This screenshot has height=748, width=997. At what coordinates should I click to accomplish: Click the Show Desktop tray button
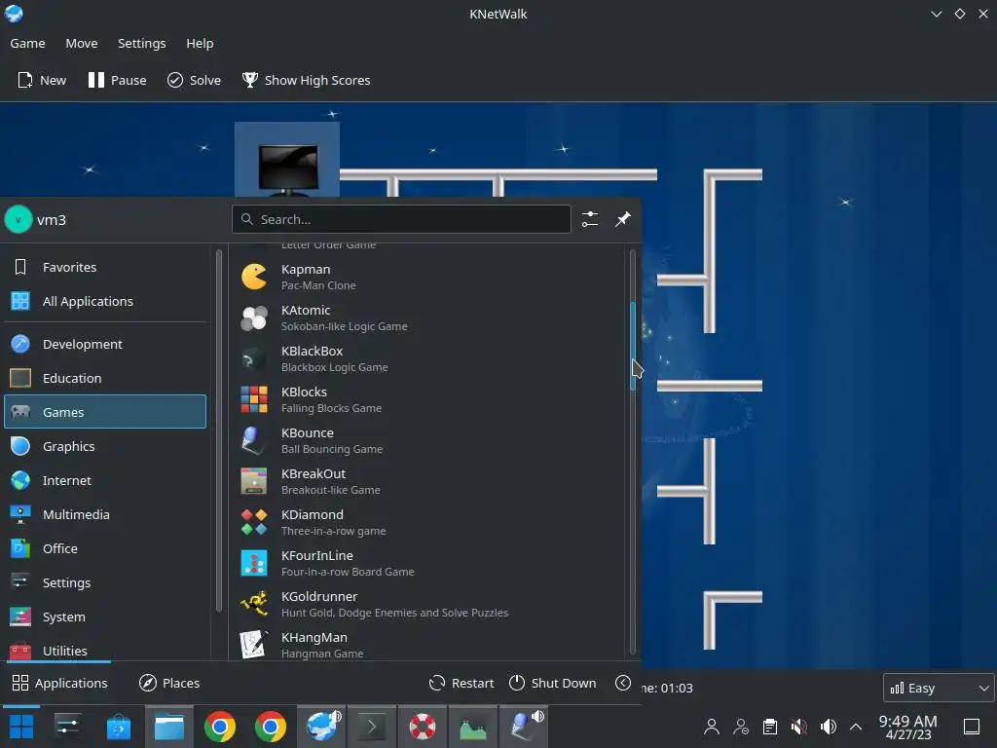[972, 727]
